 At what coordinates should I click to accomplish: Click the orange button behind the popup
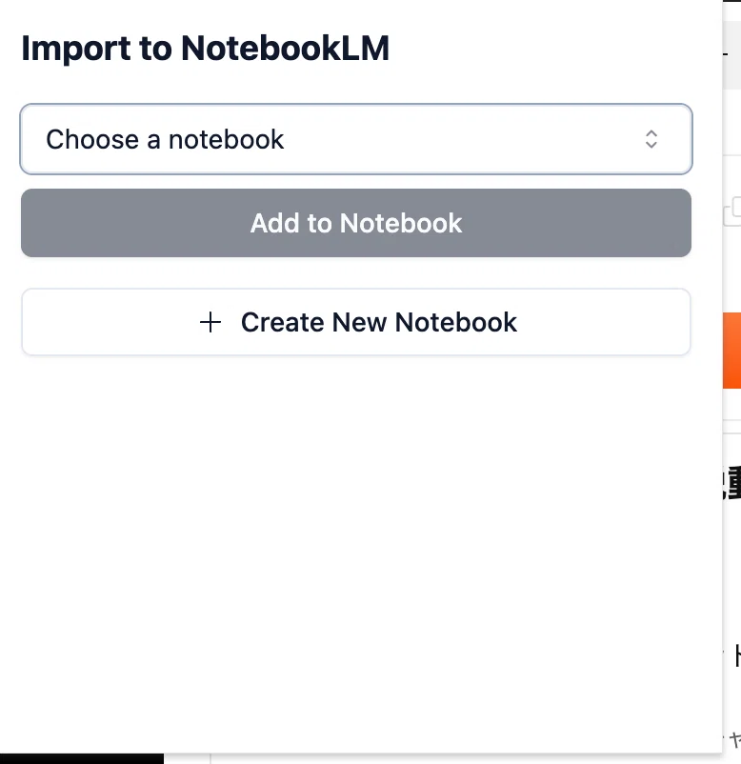pos(731,351)
